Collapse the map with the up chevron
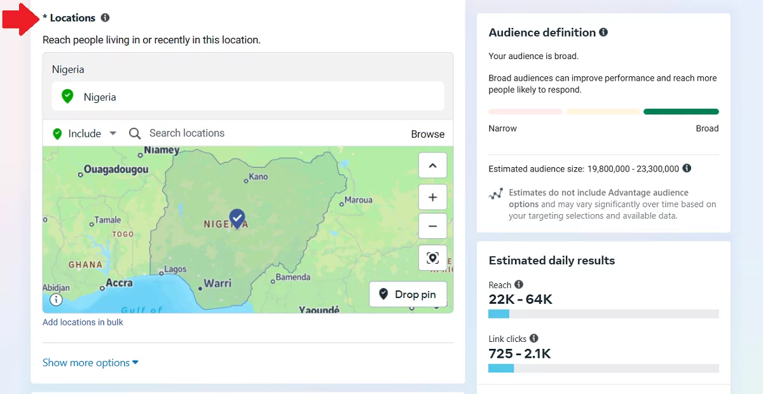 pos(432,166)
